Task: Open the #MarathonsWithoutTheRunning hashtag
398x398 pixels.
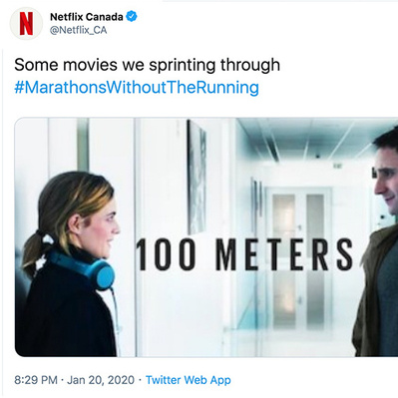Action: [137, 87]
